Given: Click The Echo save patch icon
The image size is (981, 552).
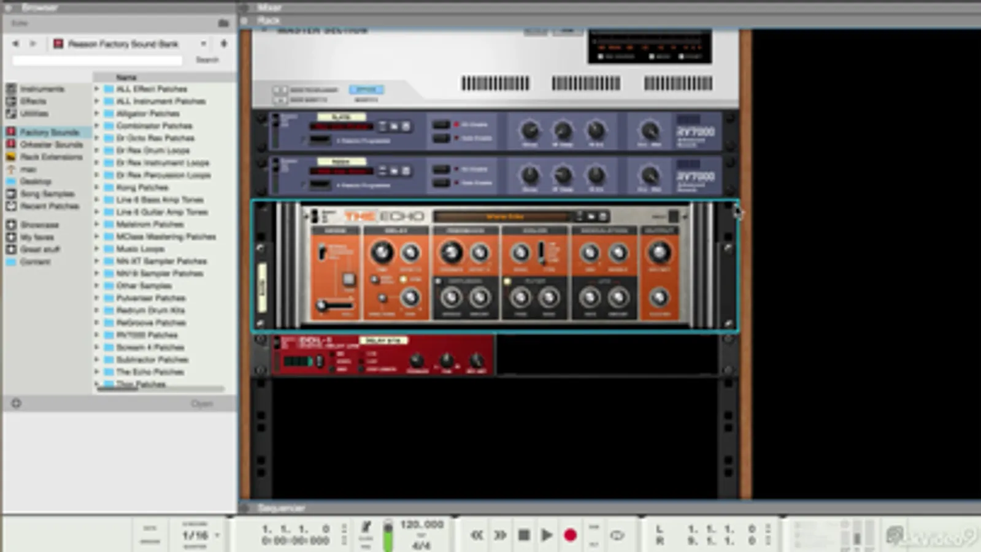Looking at the screenshot, I should (x=603, y=216).
